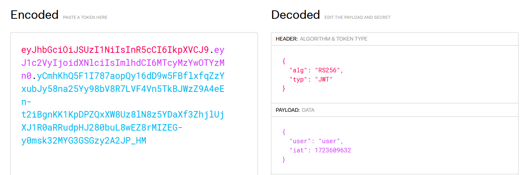The height and width of the screenshot is (175, 532).
Task: Click the "Decoded" heading
Action: (x=295, y=15)
